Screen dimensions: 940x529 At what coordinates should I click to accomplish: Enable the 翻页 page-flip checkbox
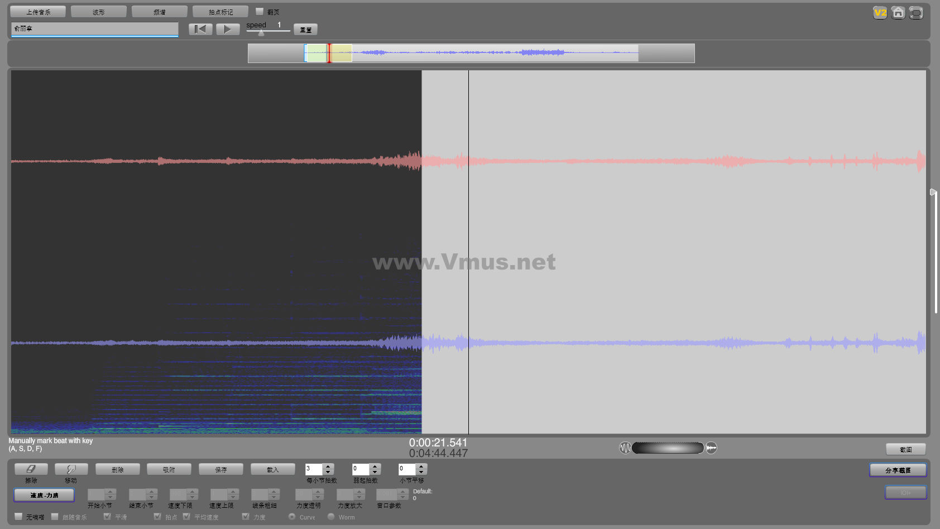[x=260, y=12]
